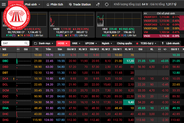The image size is (184, 123).
Task: Open the HNX dropdown
Action: [76, 43]
